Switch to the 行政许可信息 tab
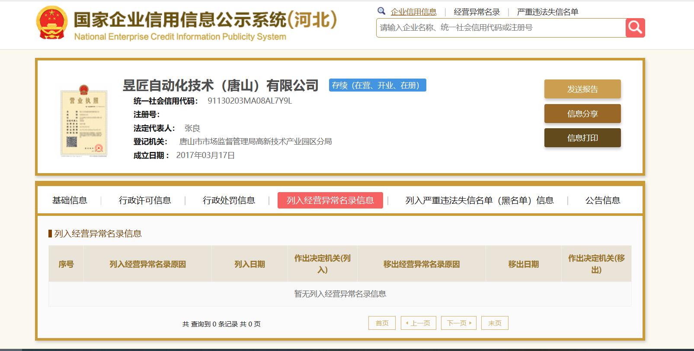The height and width of the screenshot is (351, 694). point(145,200)
